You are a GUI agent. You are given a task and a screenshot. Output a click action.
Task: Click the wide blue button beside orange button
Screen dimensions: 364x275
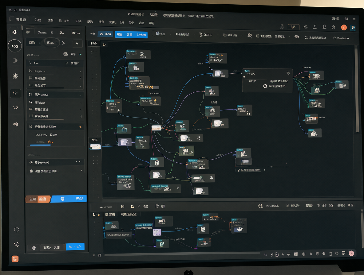point(69,199)
